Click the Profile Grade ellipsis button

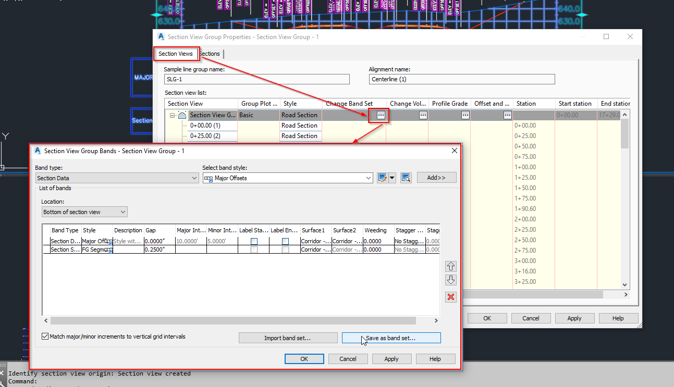coord(464,115)
